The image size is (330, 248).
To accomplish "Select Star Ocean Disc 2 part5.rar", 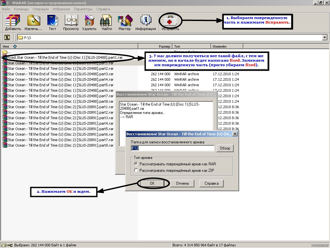I will point(61,129).
